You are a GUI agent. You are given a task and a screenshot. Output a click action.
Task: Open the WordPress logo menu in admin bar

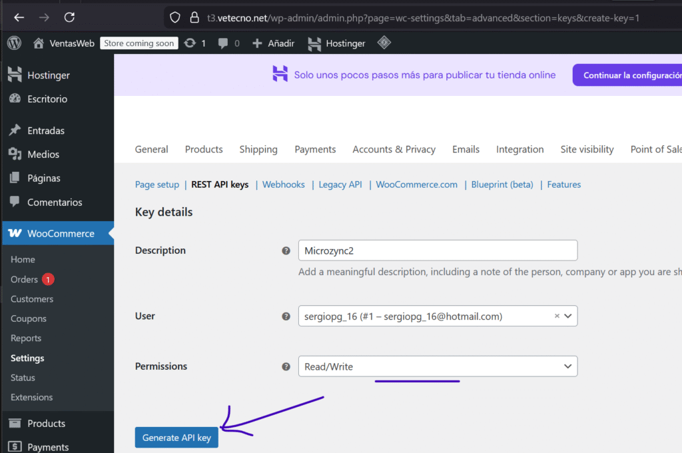click(x=14, y=43)
